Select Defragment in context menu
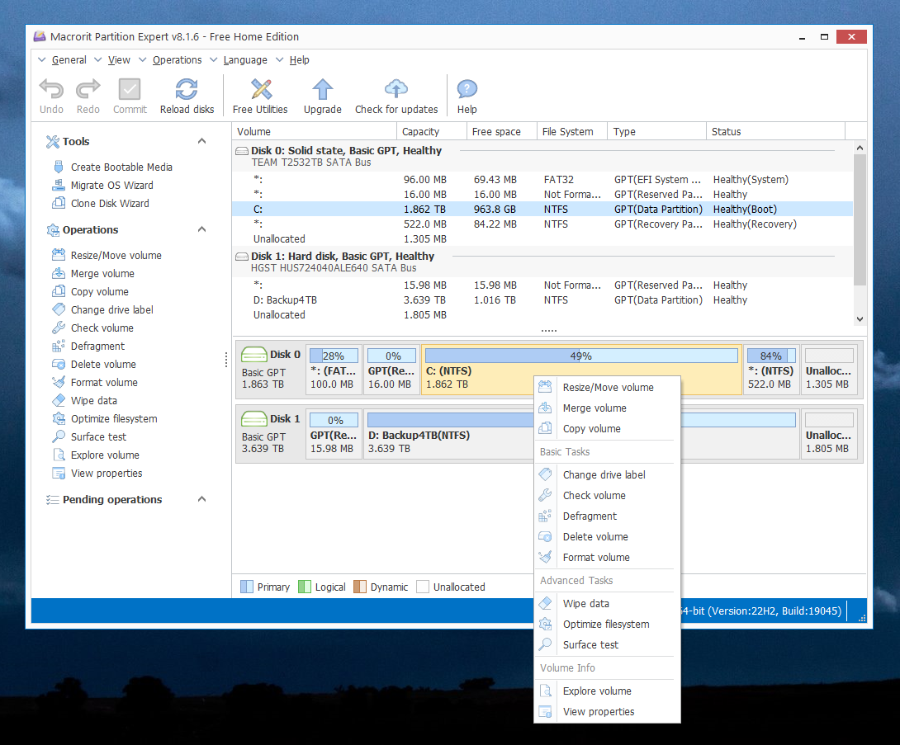900x745 pixels. (x=607, y=516)
